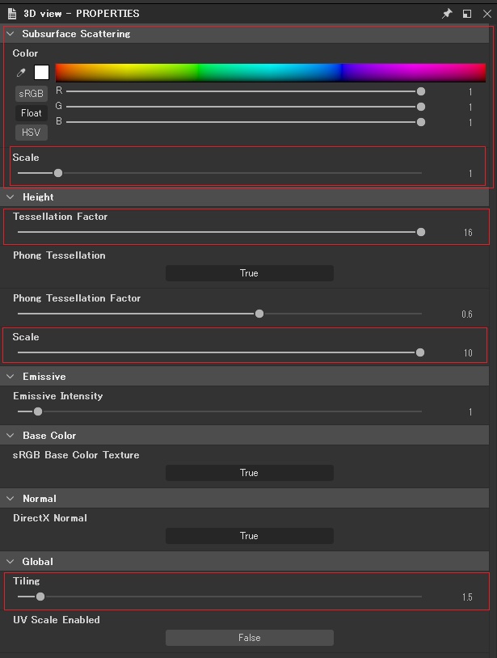Pin the 3D view Properties panel

[447, 14]
